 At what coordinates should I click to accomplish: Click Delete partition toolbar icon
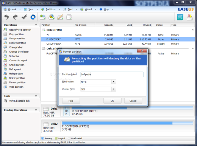click(x=52, y=17)
